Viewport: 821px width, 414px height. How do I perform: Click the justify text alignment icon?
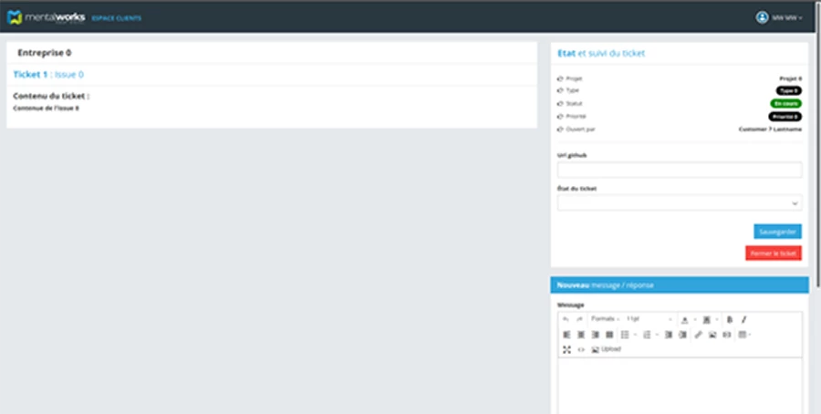[x=609, y=335]
